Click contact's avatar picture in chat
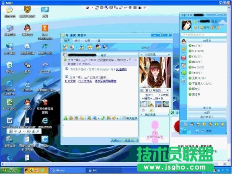 155,72
